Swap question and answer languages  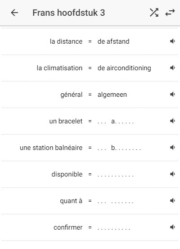(170, 13)
